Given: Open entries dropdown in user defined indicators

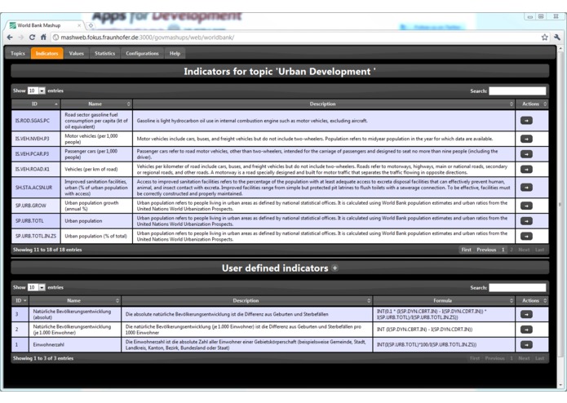Looking at the screenshot, I should [37, 287].
